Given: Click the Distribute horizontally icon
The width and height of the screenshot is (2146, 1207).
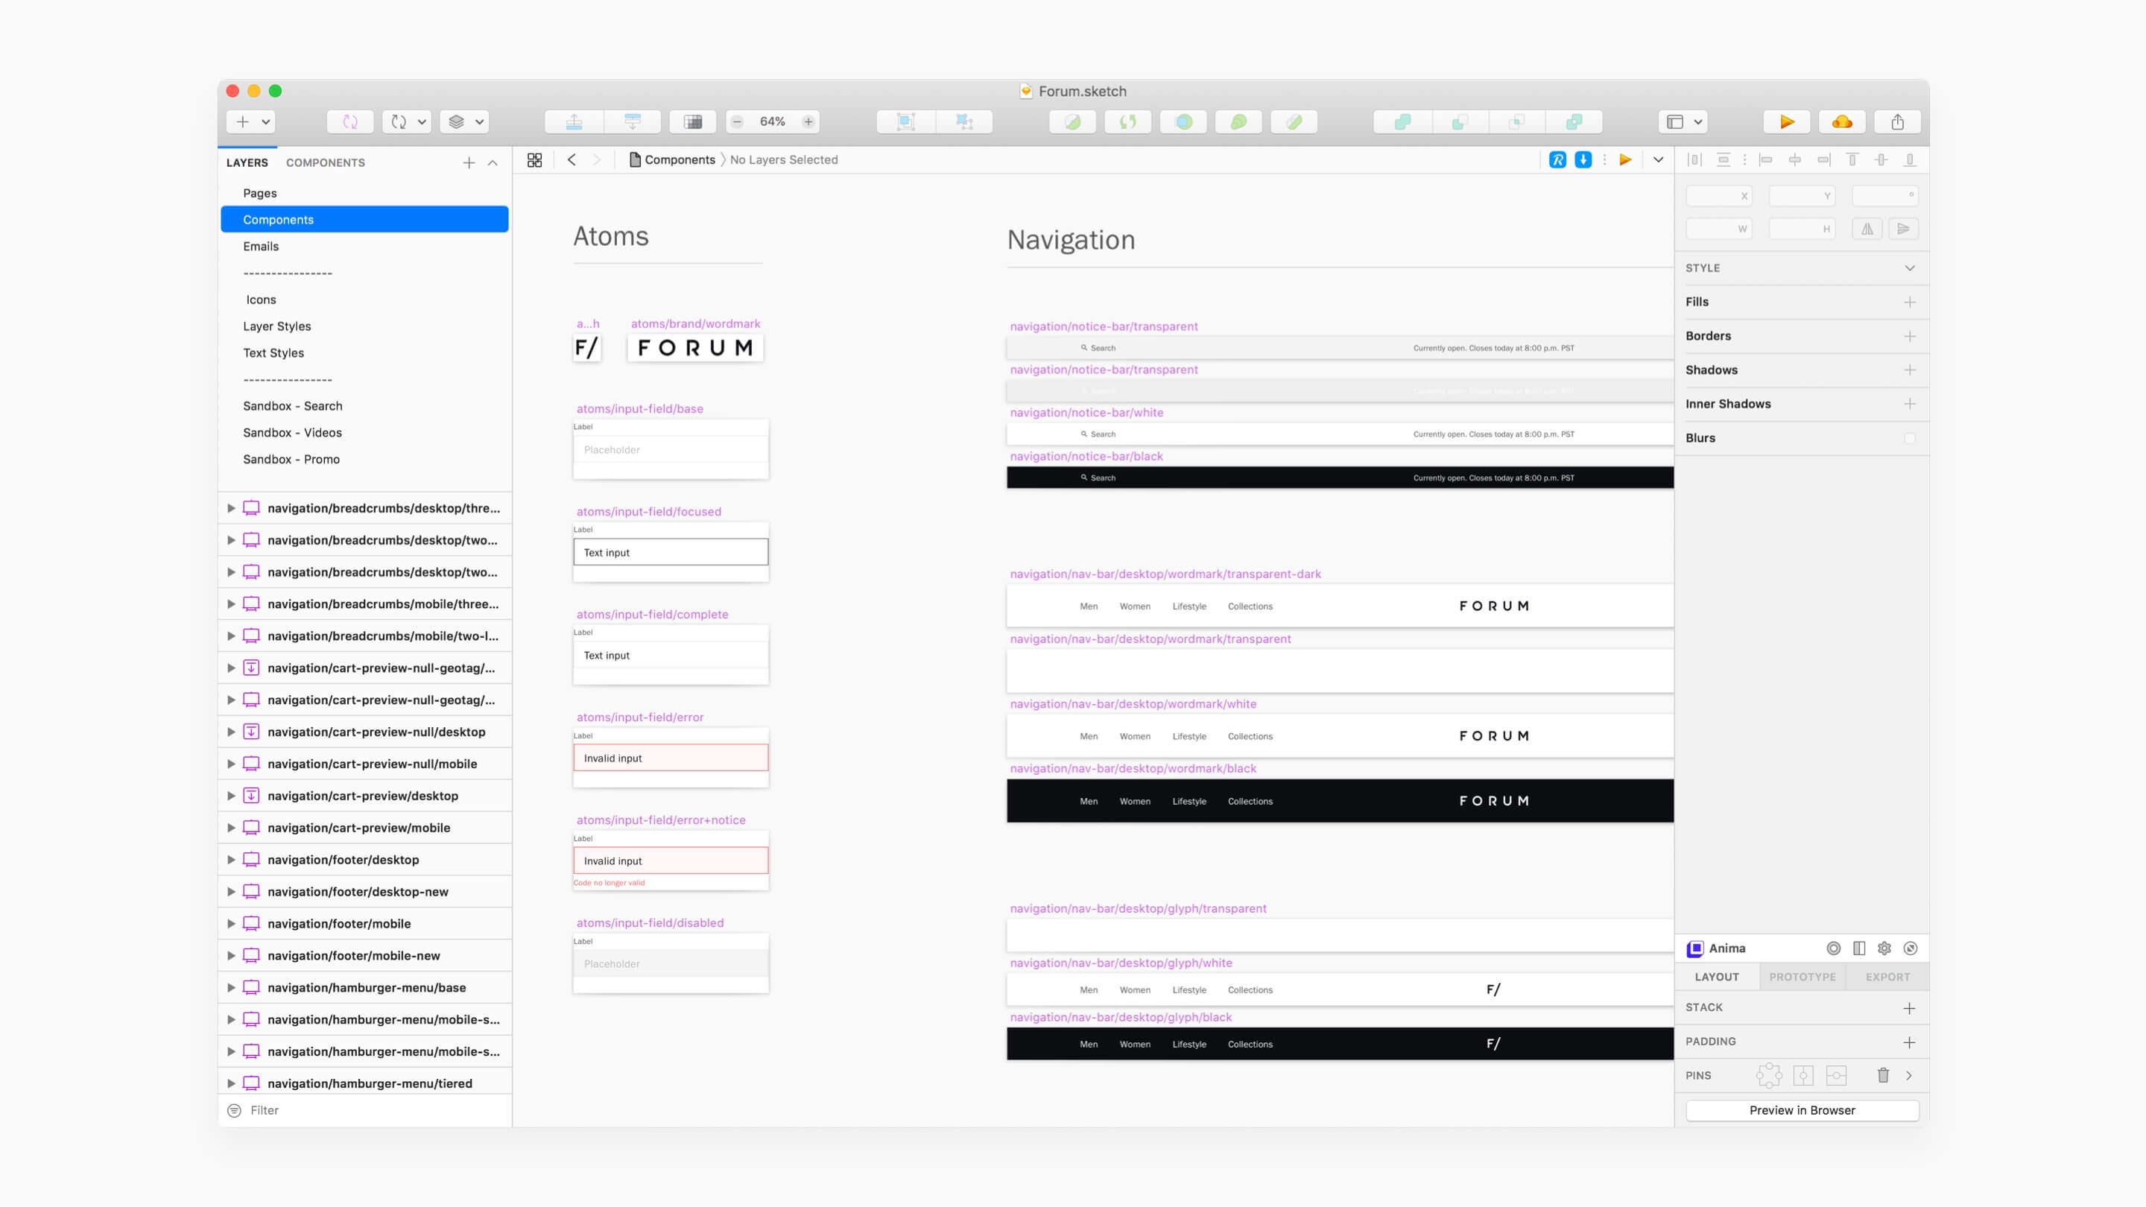Looking at the screenshot, I should coord(1694,160).
